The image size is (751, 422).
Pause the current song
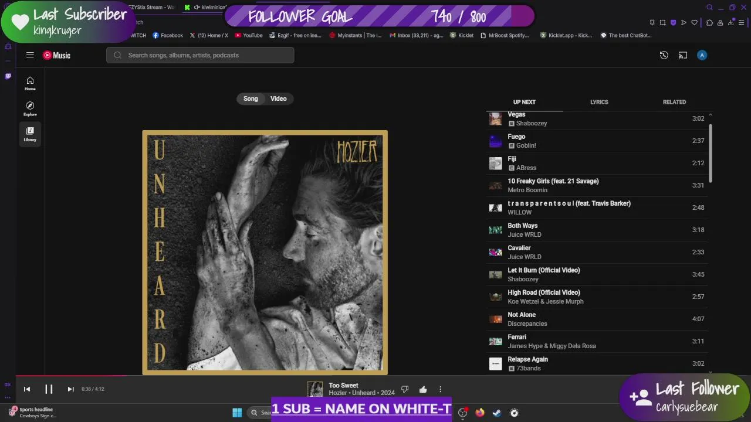point(49,389)
